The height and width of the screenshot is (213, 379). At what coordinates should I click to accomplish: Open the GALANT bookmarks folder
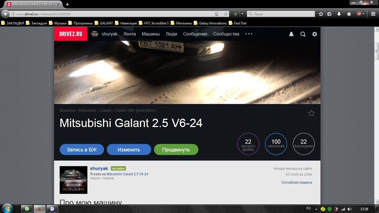tap(104, 23)
